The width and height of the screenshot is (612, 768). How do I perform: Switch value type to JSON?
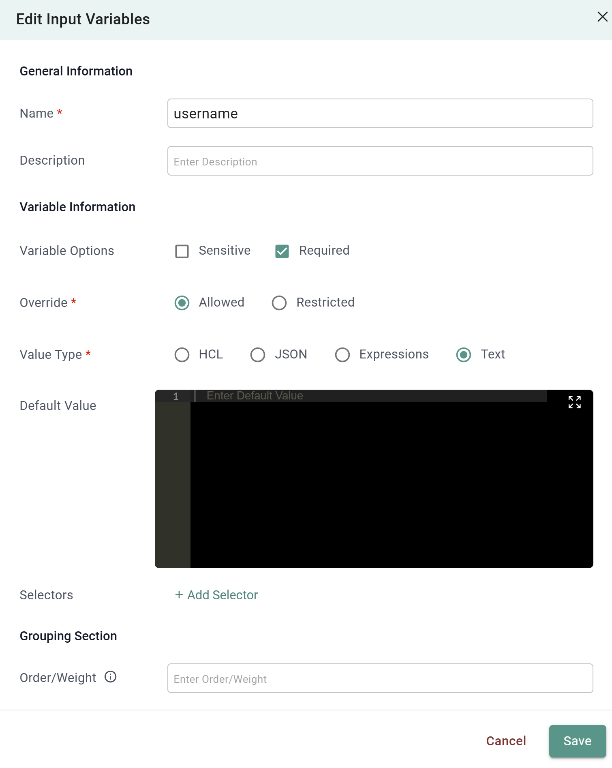(x=258, y=355)
